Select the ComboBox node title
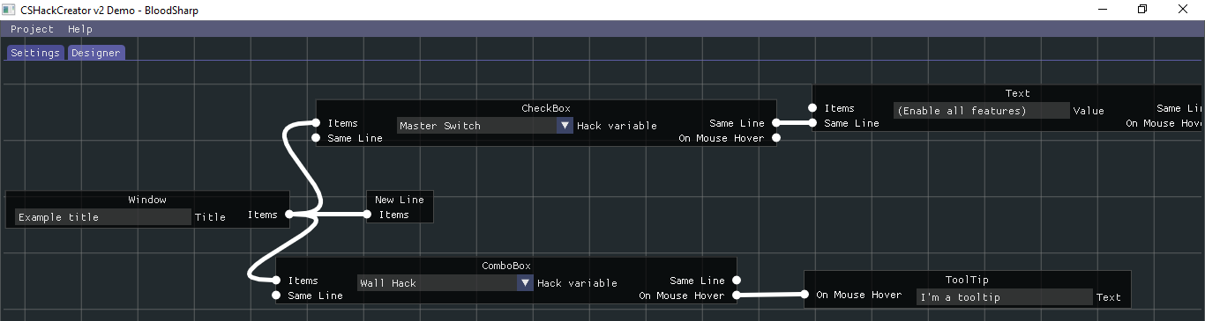 506,266
